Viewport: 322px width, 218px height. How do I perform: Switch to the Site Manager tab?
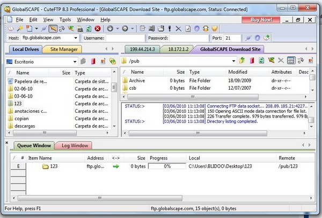[x=64, y=49]
